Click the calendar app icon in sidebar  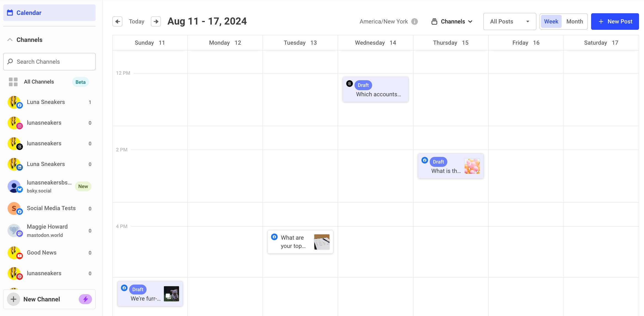pos(10,12)
